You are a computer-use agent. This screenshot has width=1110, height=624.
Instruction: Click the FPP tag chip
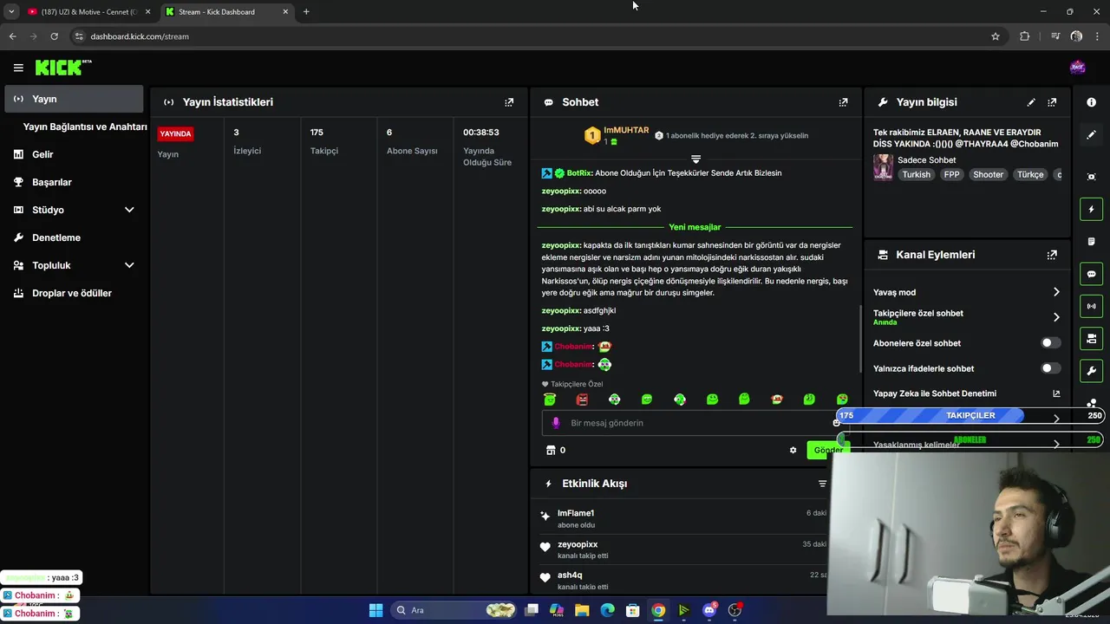[x=952, y=174]
